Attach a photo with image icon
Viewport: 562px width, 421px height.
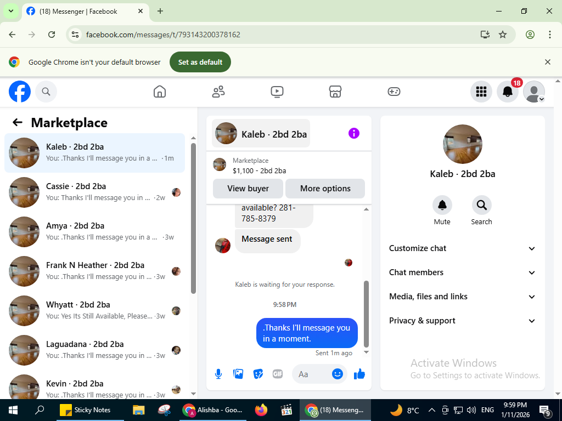pos(238,374)
